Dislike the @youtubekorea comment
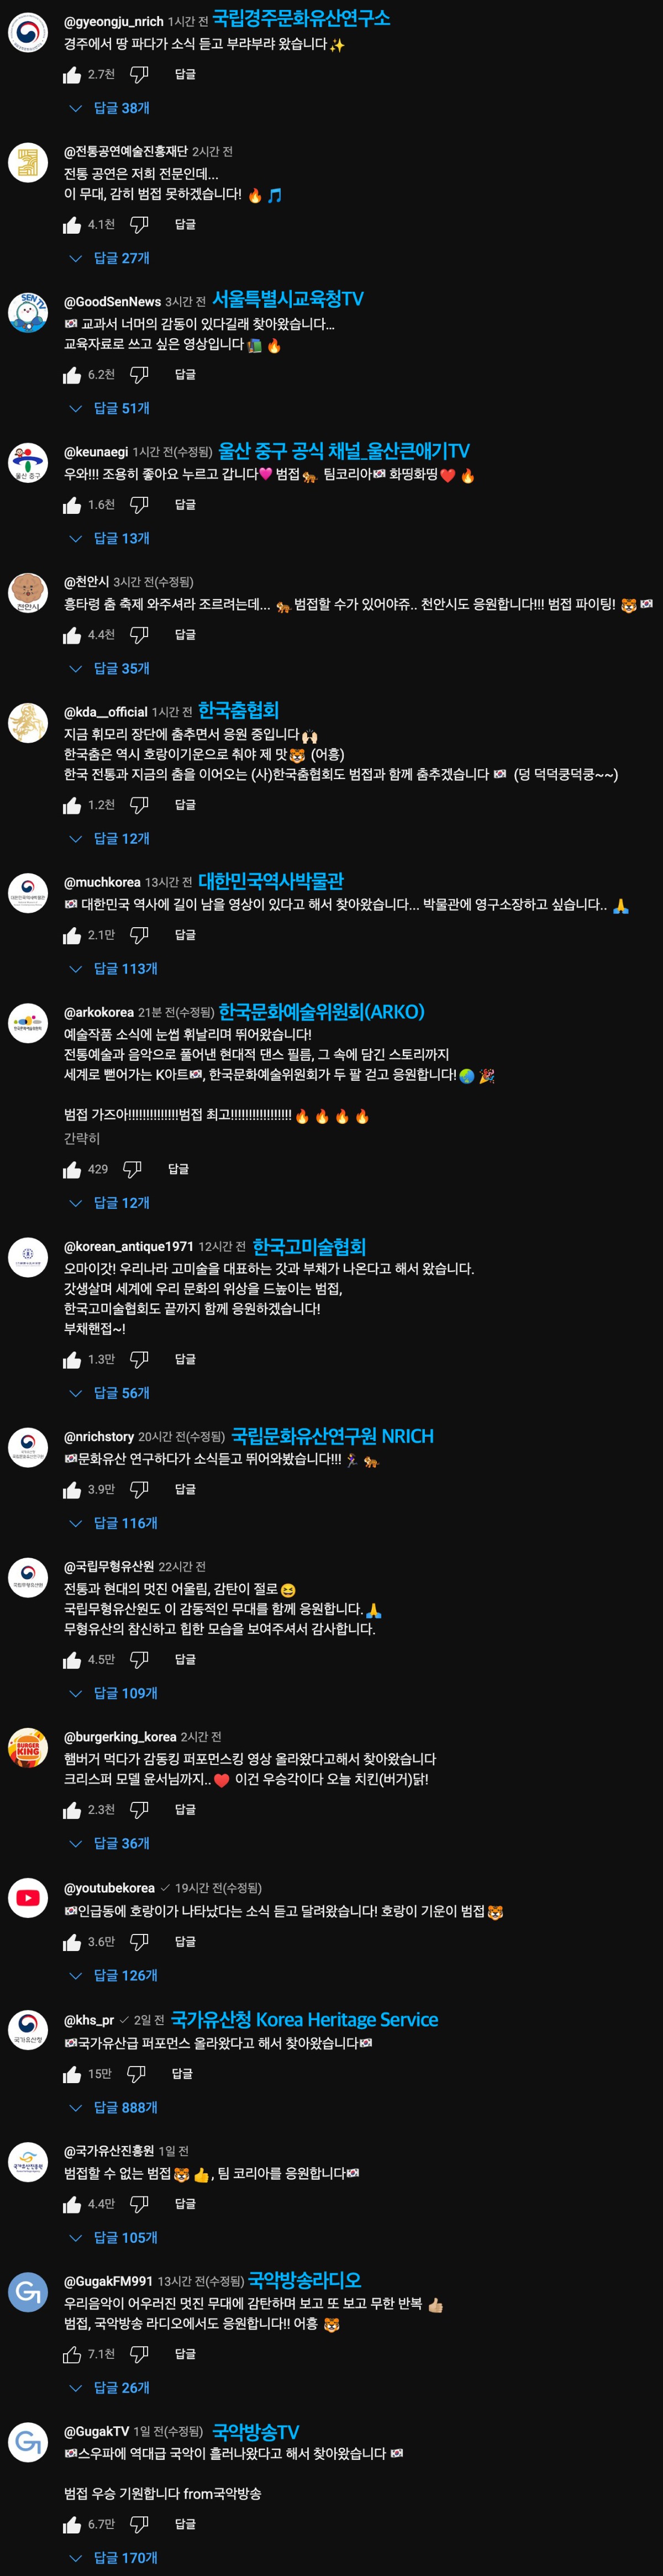 tap(139, 1942)
